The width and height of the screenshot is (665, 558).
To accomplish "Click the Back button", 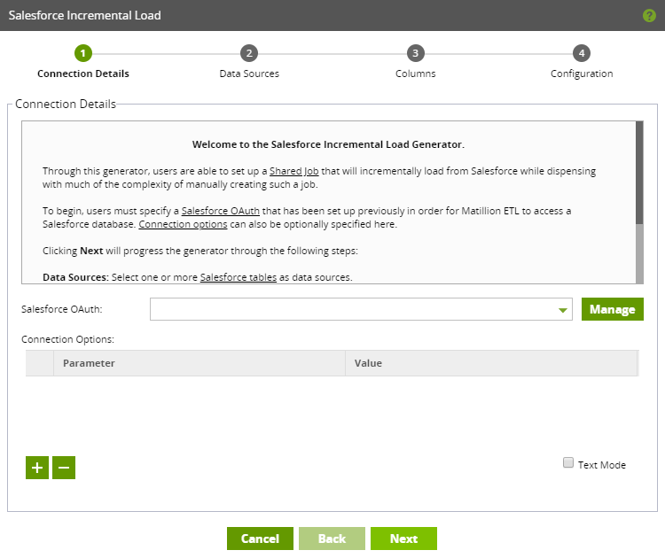I will tap(332, 539).
